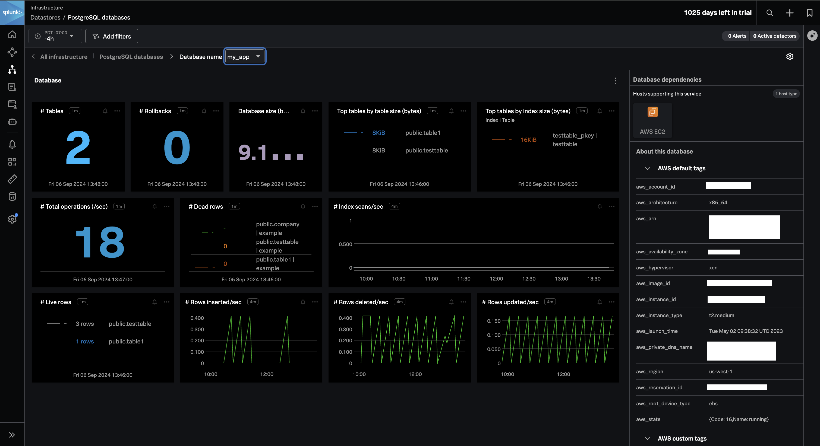Click bell icon on # Tables chart
The height and width of the screenshot is (446, 820).
coord(105,111)
